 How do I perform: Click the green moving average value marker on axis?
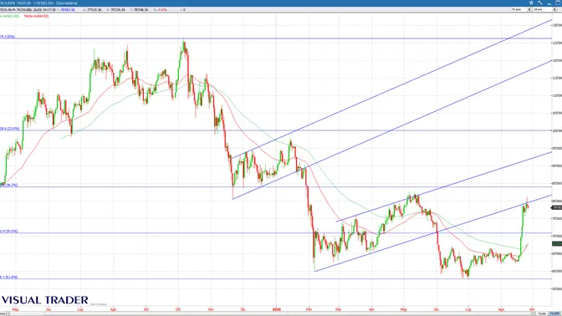click(557, 243)
